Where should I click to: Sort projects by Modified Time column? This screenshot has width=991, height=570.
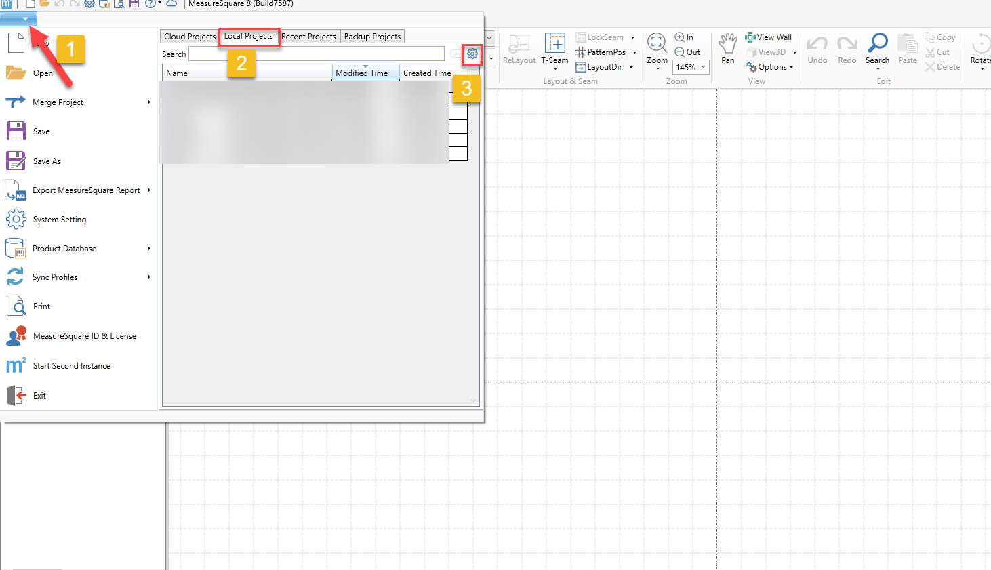[x=365, y=73]
